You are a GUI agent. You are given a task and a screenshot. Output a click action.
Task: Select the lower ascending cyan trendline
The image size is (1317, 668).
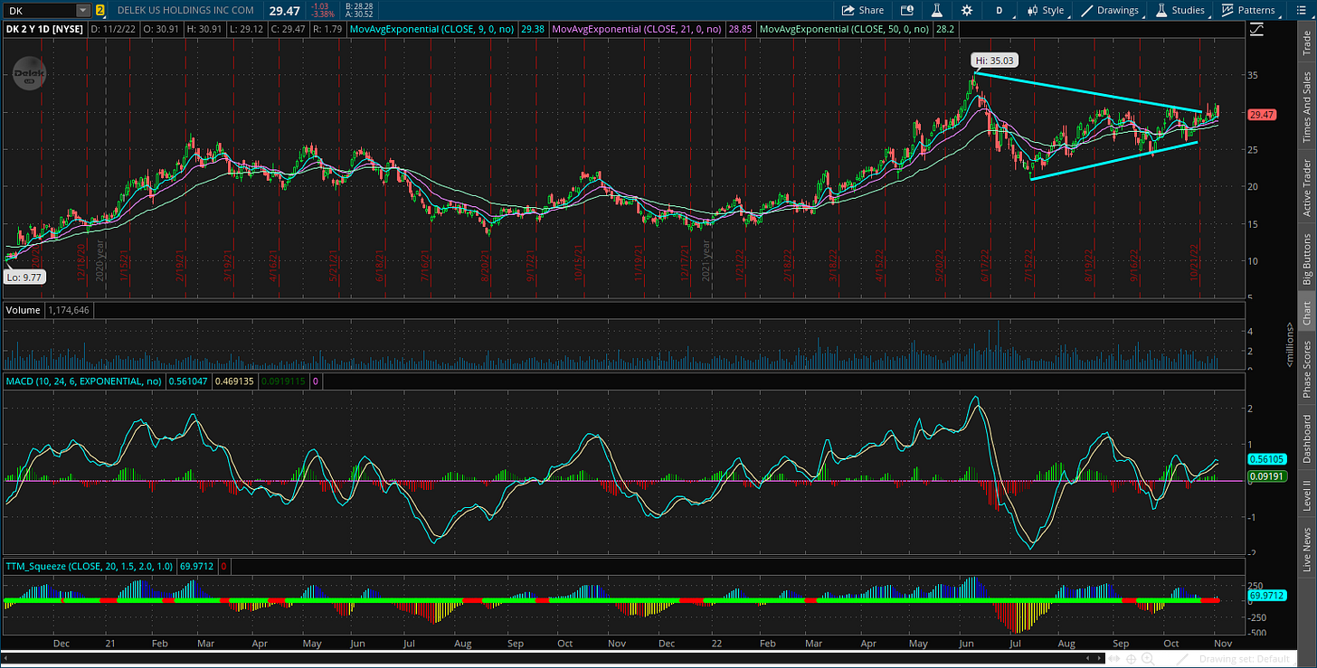point(1114,160)
